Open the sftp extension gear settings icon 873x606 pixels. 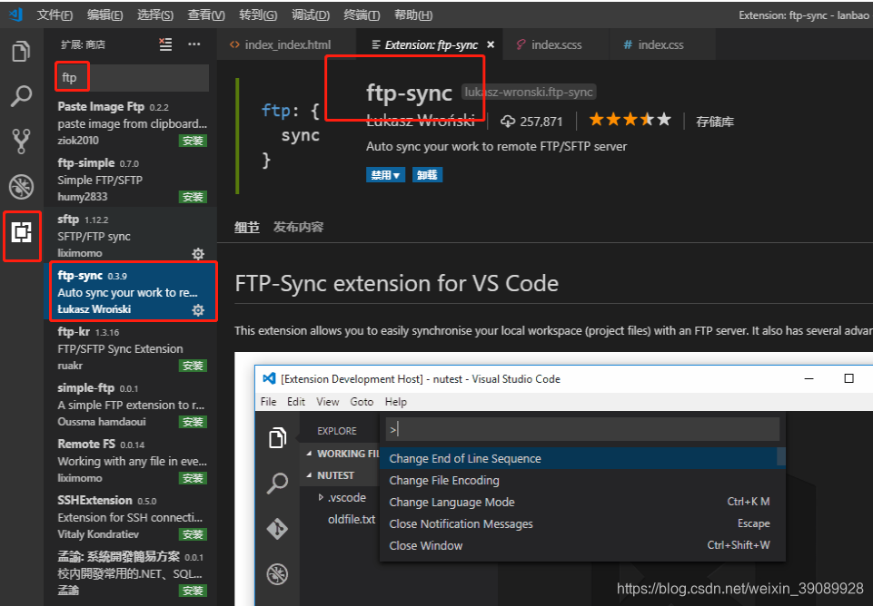click(198, 254)
